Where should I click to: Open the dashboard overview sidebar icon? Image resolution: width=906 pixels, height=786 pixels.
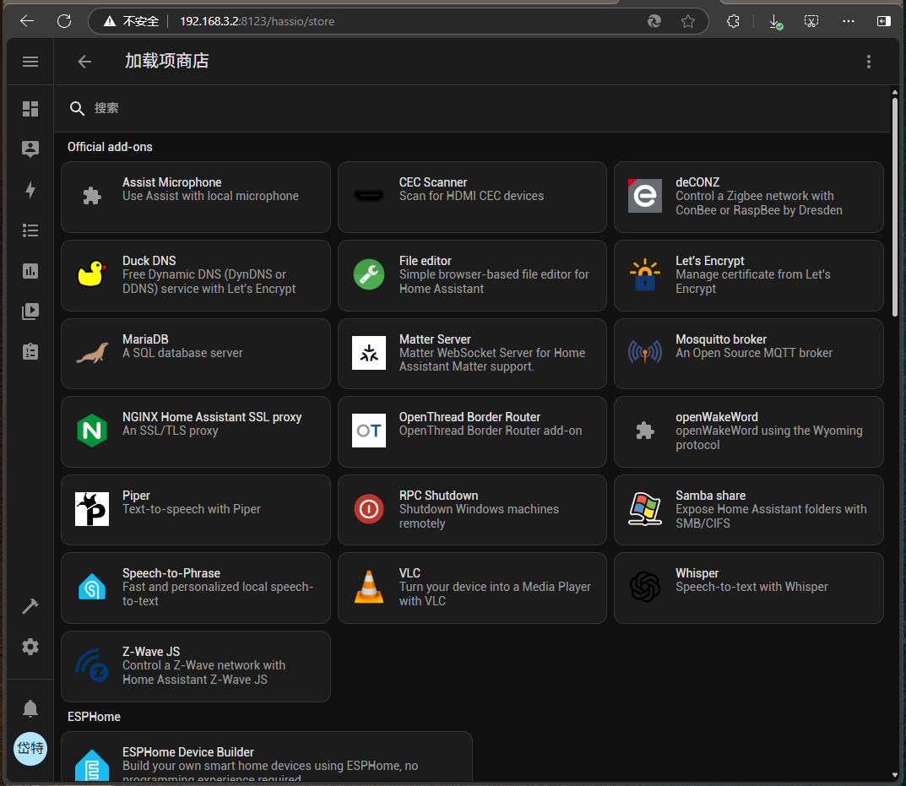30,109
